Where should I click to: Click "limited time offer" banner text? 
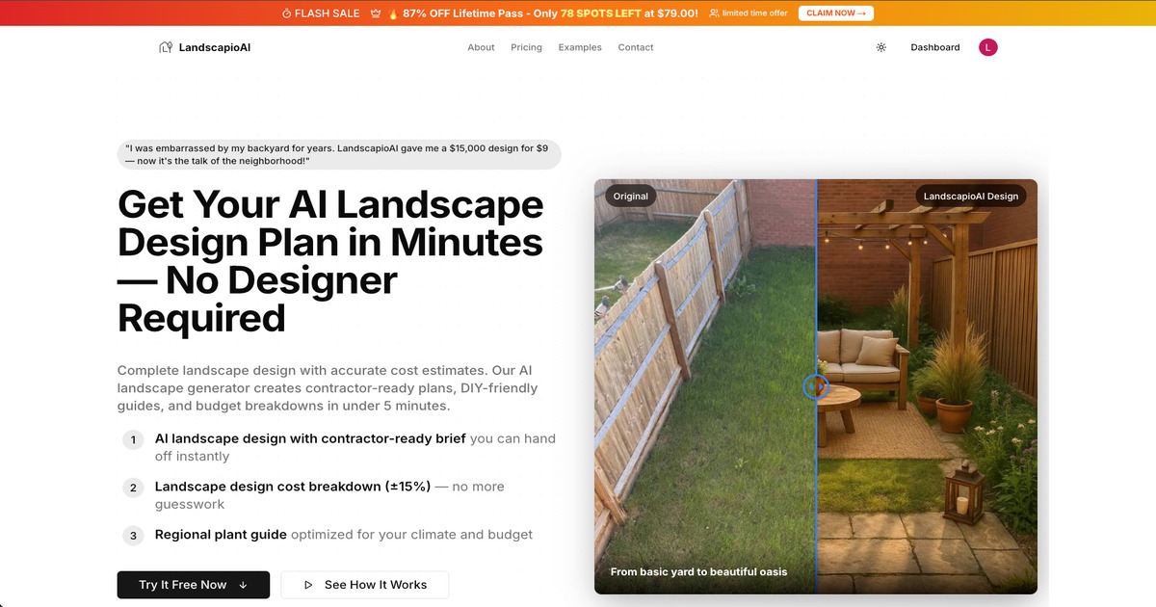[755, 13]
